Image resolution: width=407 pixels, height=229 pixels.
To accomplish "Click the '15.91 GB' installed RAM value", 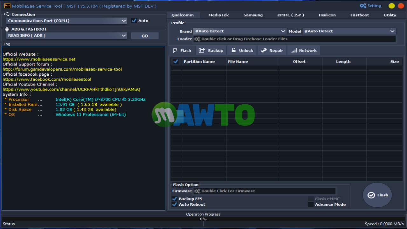I will click(x=65, y=104).
